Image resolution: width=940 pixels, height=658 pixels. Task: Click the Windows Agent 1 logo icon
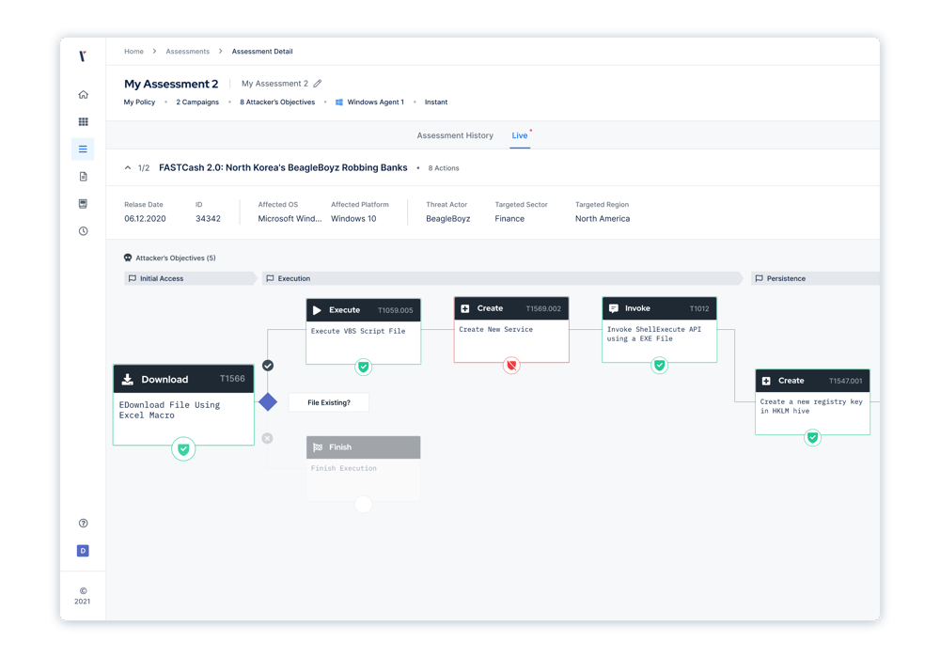(x=339, y=102)
